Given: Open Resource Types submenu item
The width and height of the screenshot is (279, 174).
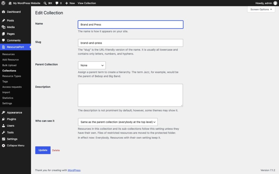Looking at the screenshot, I should pos(11,76).
